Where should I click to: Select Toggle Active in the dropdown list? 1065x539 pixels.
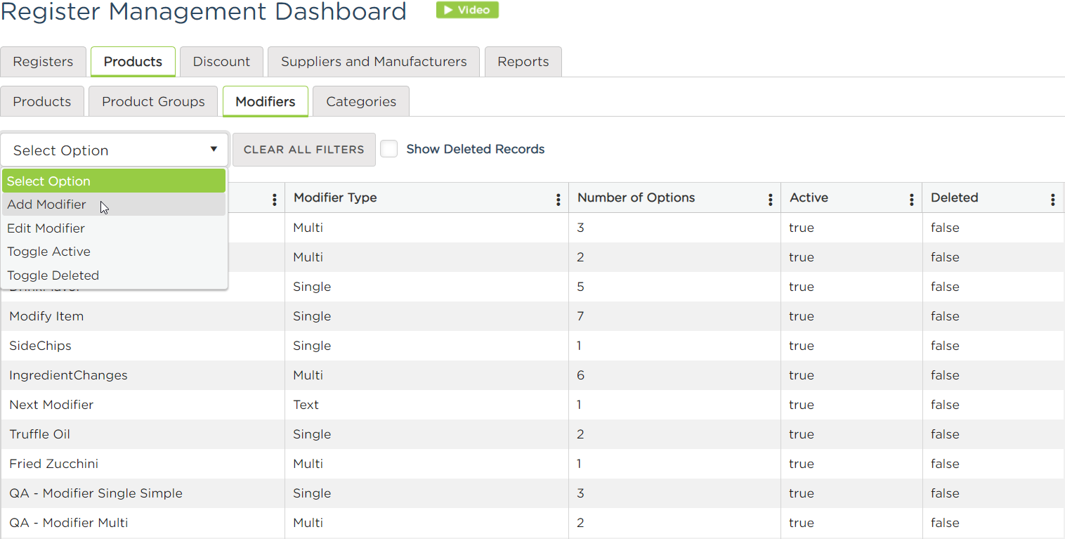pyautogui.click(x=48, y=252)
